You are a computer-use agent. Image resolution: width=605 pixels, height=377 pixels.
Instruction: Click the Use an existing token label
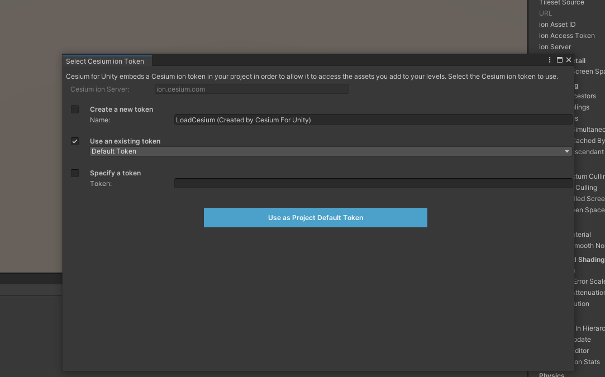click(x=125, y=141)
